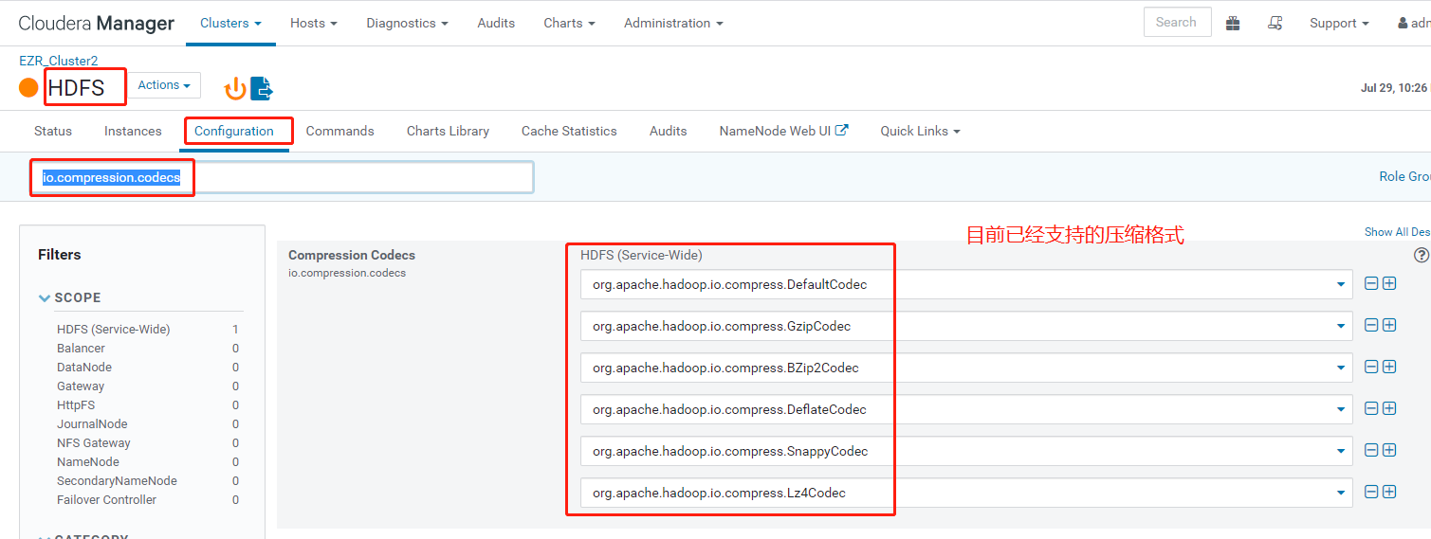This screenshot has width=1431, height=539.
Task: Add entry after SnappyCodec with plus icon
Action: [x=1389, y=450]
